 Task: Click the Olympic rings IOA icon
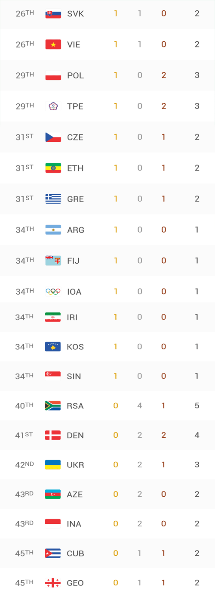[x=53, y=292]
